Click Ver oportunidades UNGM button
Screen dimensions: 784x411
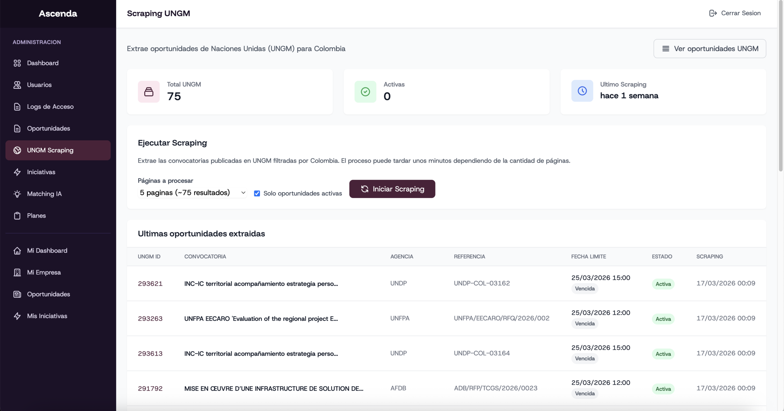pos(710,48)
